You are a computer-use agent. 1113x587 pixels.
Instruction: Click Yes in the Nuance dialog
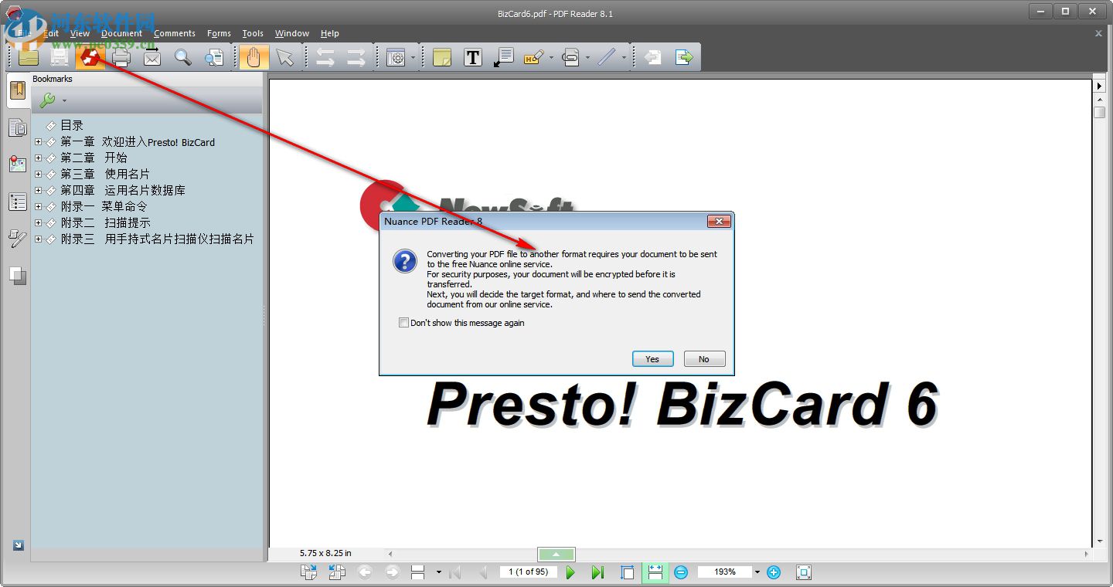click(652, 359)
